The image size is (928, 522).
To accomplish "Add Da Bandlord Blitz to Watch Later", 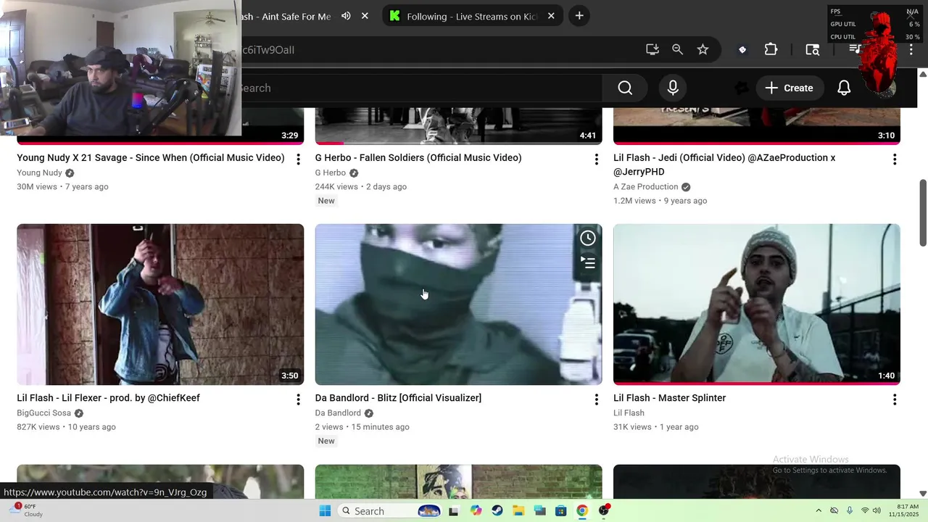I will (588, 238).
